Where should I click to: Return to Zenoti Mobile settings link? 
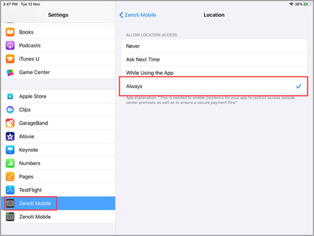tap(140, 15)
